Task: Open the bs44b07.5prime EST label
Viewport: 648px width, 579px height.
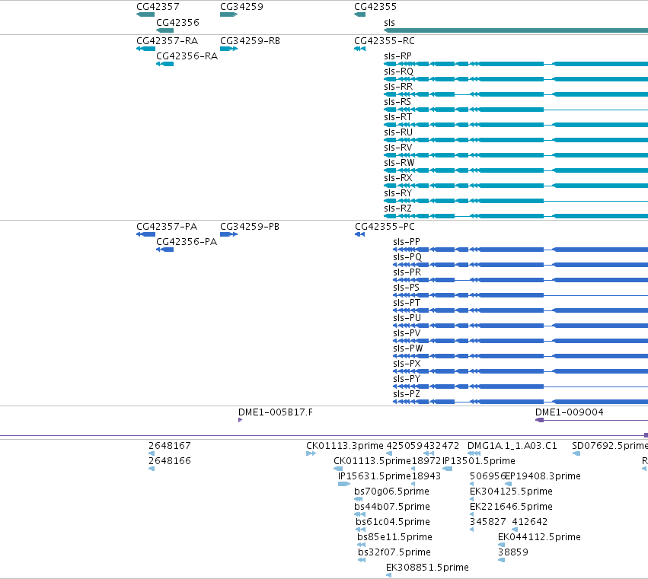Action: coord(392,506)
